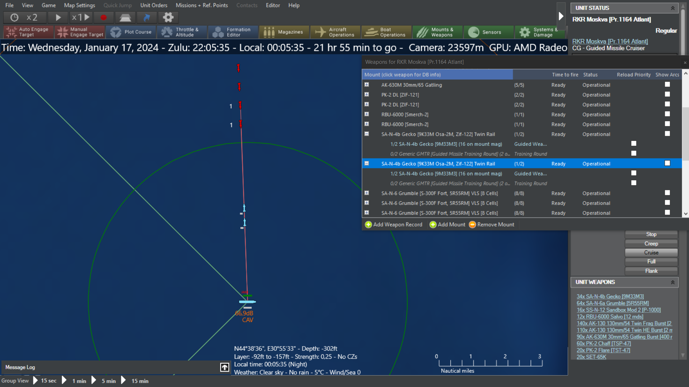The width and height of the screenshot is (689, 387).
Task: Open the Unit Orders menu
Action: (154, 5)
